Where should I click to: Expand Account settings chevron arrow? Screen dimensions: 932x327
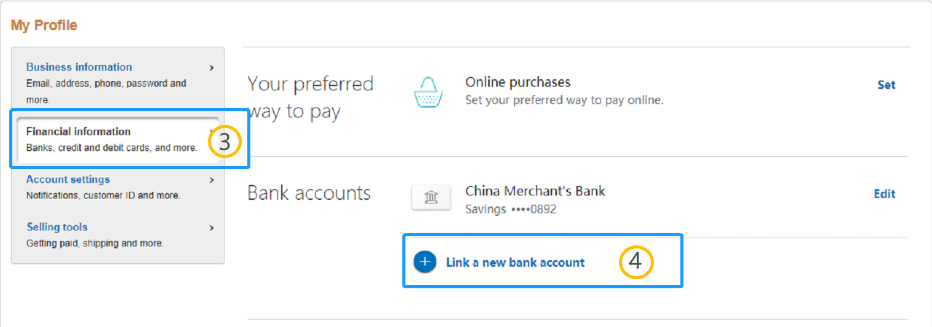(x=212, y=180)
